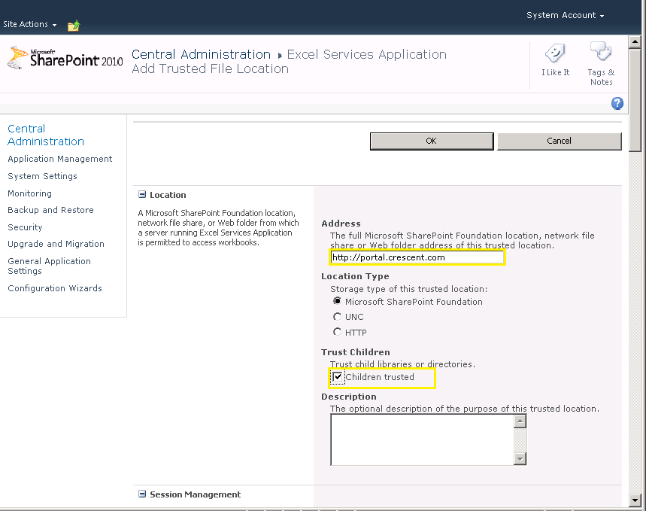Go to Application Management

pyautogui.click(x=59, y=159)
